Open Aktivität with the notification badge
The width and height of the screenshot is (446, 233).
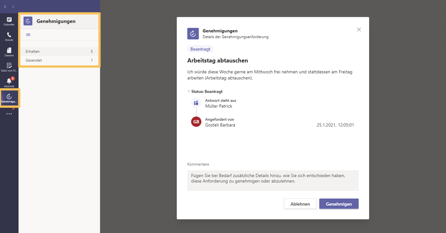(9, 82)
